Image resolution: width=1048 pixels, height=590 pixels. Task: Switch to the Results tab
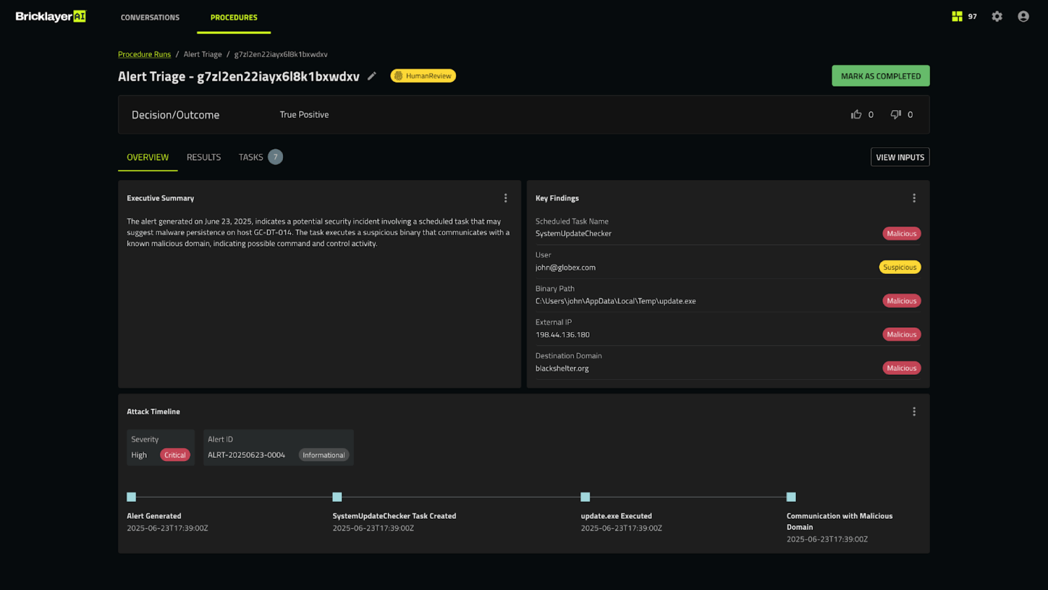pyautogui.click(x=203, y=157)
